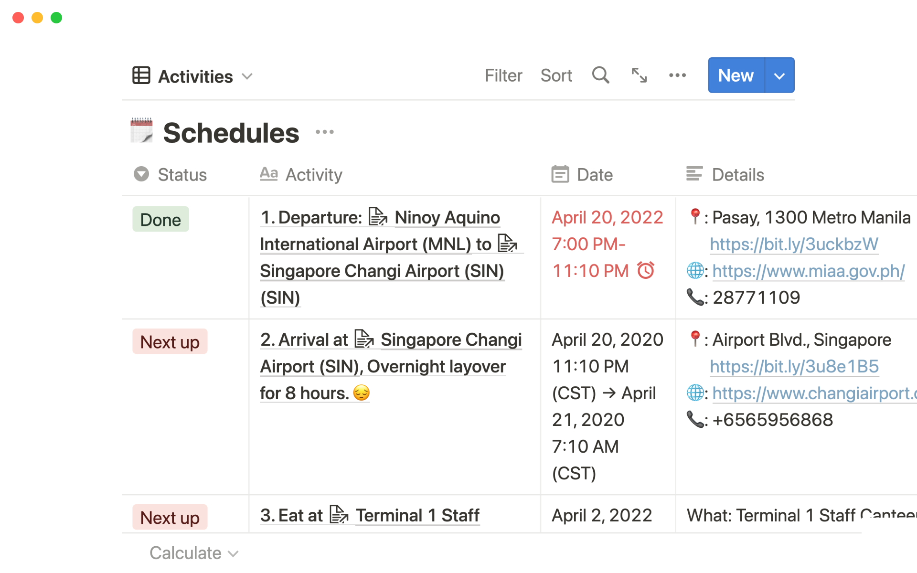Click red reminder alarm clock icon
Screen dimensions: 917x573
646,271
